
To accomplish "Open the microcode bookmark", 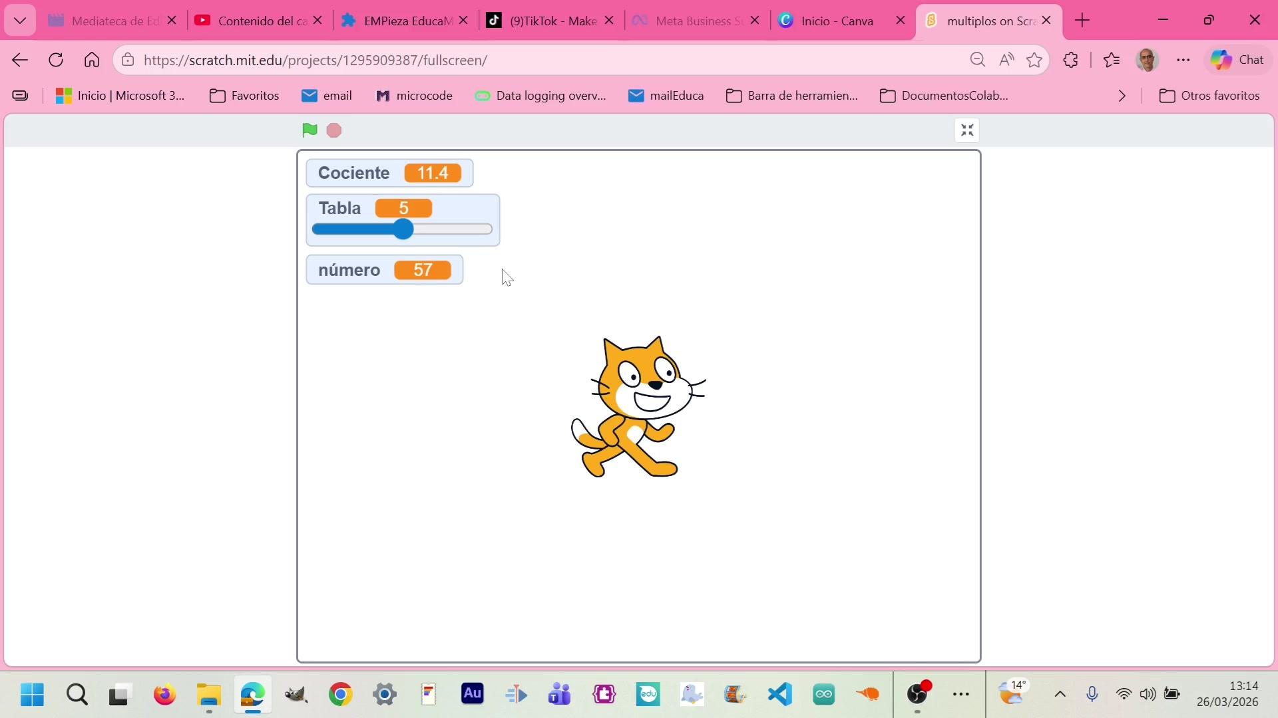I will (414, 96).
